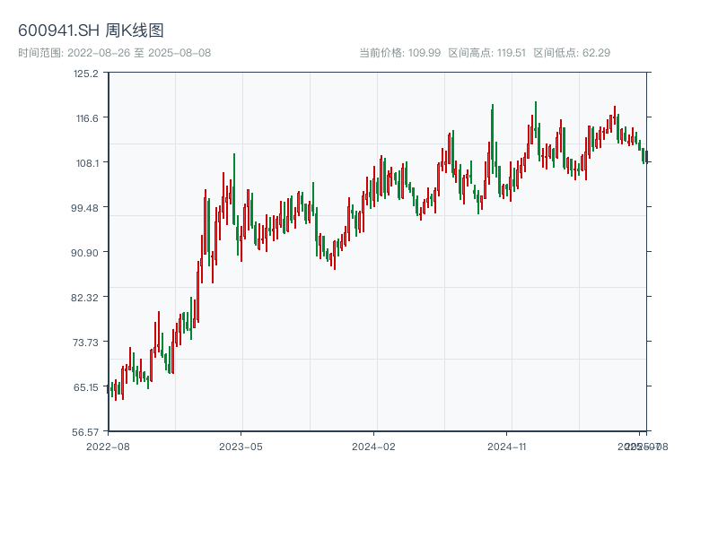Click the last candlestick at chart's right edge
Screen dimensions: 718x538
[x=646, y=157]
